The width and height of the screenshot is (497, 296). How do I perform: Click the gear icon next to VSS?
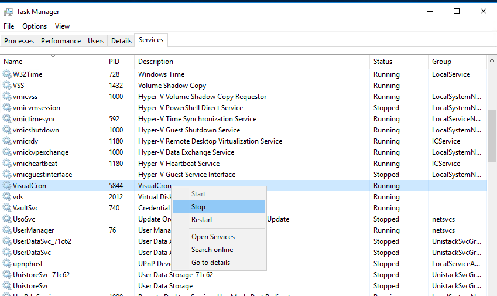coord(7,86)
